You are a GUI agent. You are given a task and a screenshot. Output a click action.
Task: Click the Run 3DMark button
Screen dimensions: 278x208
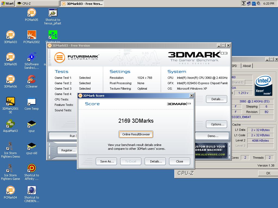(x=63, y=136)
